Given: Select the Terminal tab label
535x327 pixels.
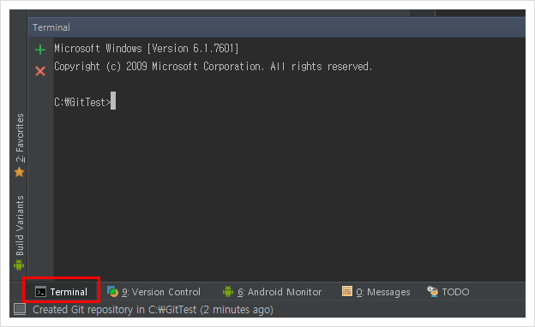Looking at the screenshot, I should [x=69, y=292].
